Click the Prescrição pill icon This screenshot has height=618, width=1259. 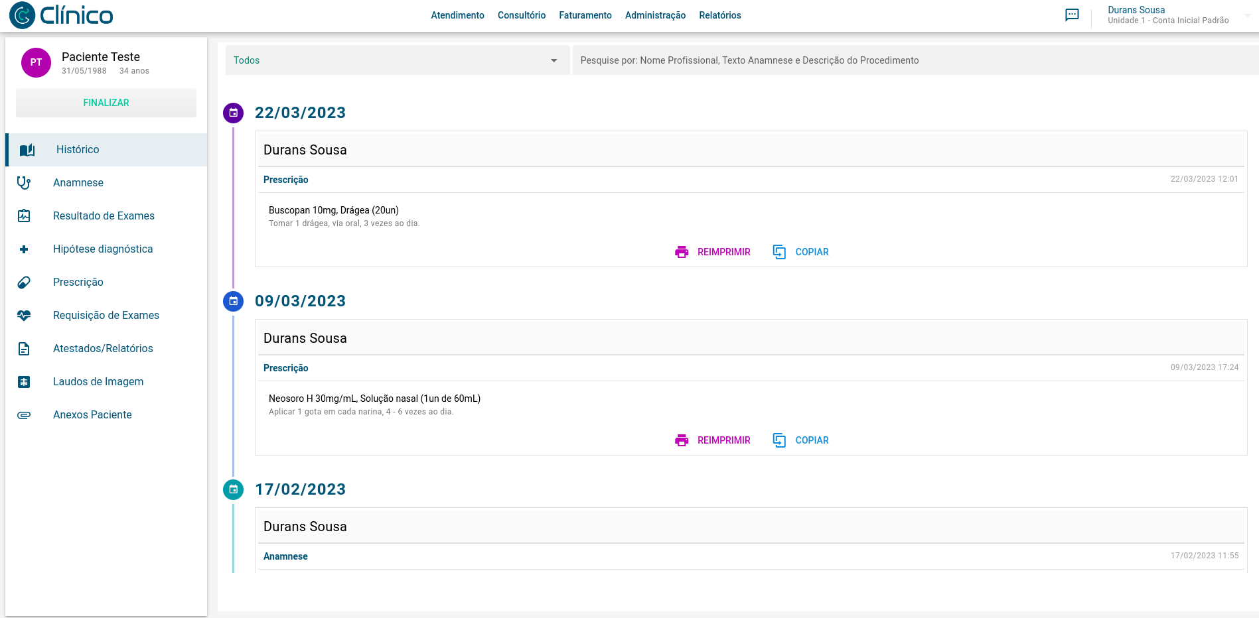point(24,282)
